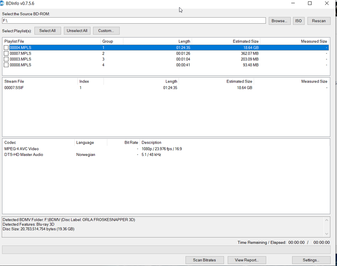The width and height of the screenshot is (337, 266).
Task: Open the Custom... playlist dialog
Action: tap(106, 31)
